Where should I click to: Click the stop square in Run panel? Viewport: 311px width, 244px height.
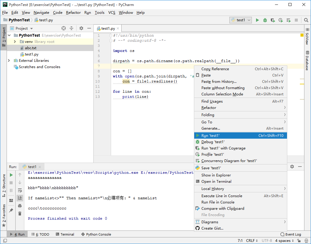tap(11, 182)
